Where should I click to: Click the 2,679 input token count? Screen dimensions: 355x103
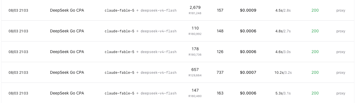[x=195, y=7]
